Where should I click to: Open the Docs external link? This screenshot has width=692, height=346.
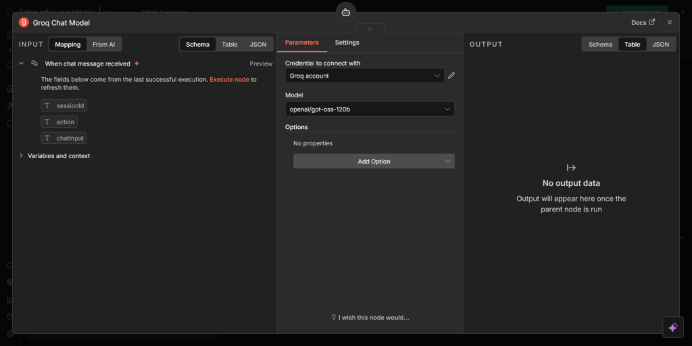tap(643, 22)
